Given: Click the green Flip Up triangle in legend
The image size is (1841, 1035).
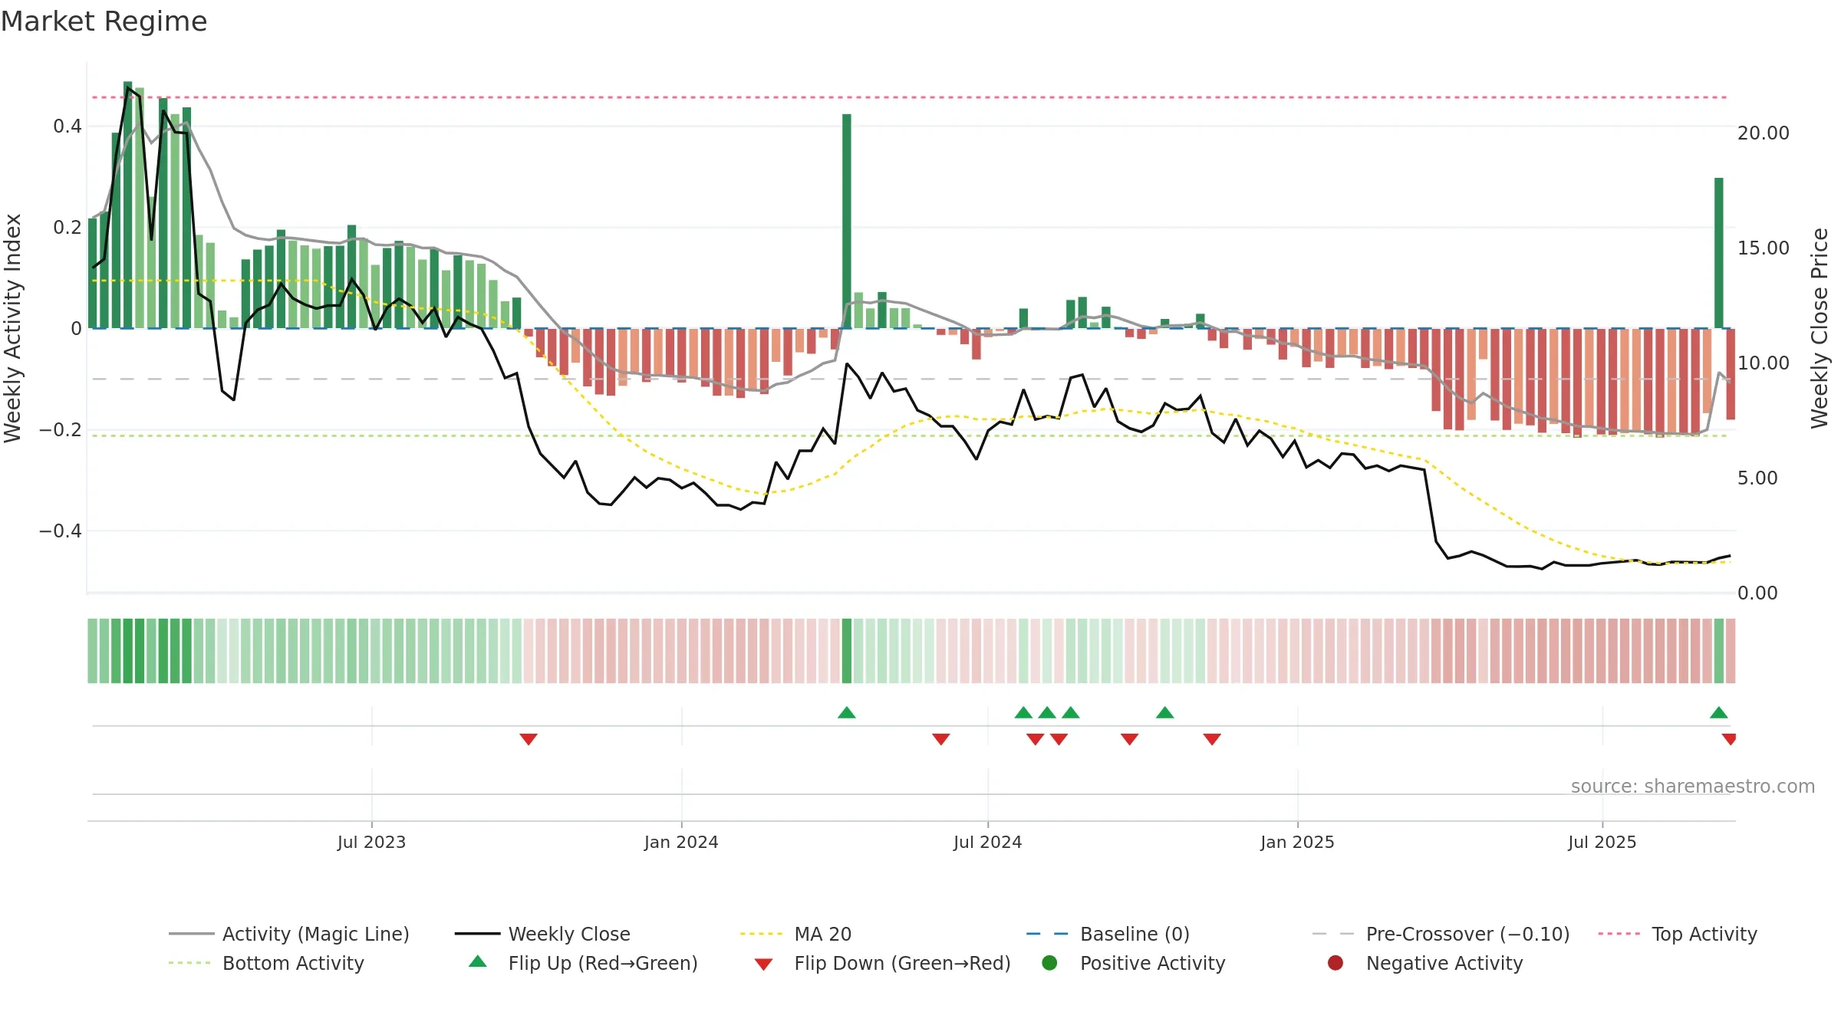Looking at the screenshot, I should coord(478,961).
